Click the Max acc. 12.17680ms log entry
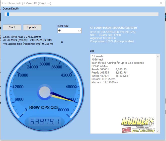The image size is (166, 141). 105,82
